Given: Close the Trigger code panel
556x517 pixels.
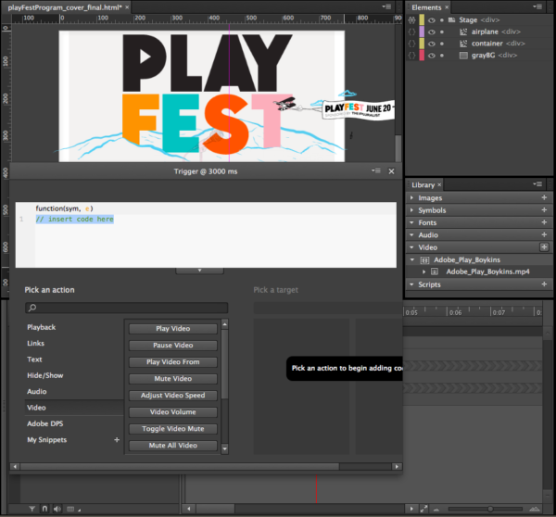Looking at the screenshot, I should tap(391, 171).
